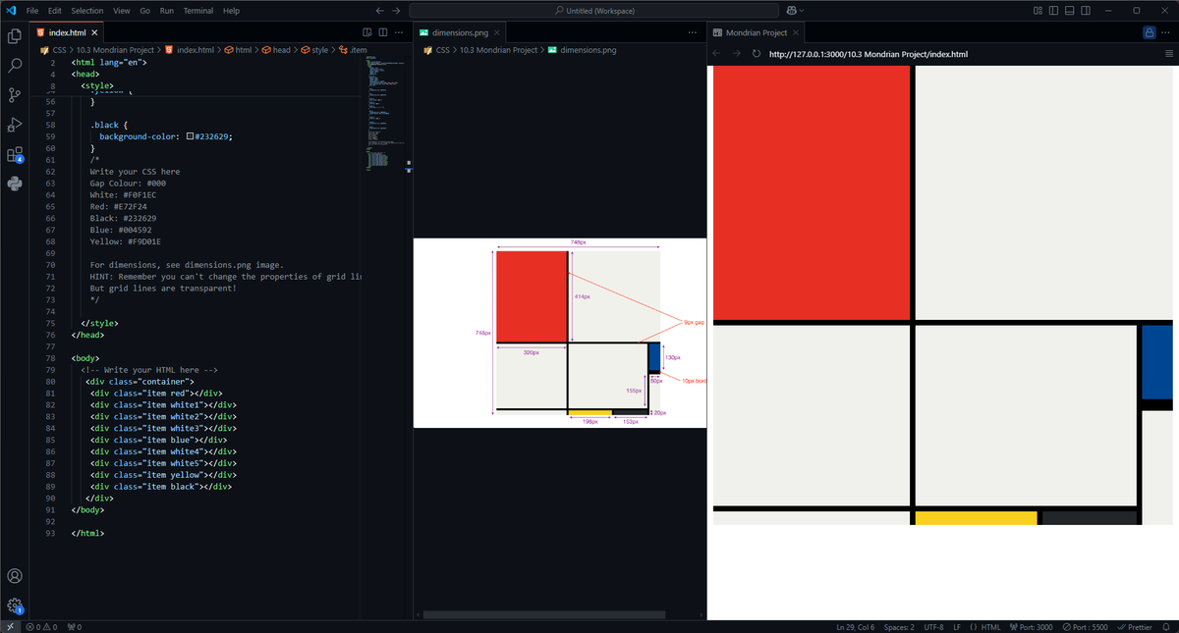Open the Extensions view
1179x633 pixels.
15,154
